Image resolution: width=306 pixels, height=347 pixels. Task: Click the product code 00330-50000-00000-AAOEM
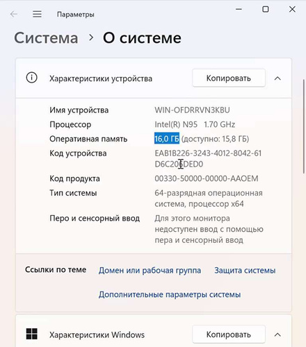[207, 178]
